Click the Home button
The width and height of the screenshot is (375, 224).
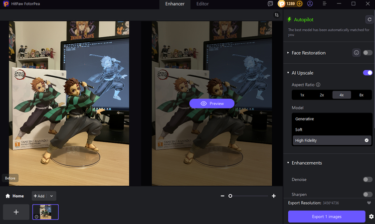click(x=14, y=196)
